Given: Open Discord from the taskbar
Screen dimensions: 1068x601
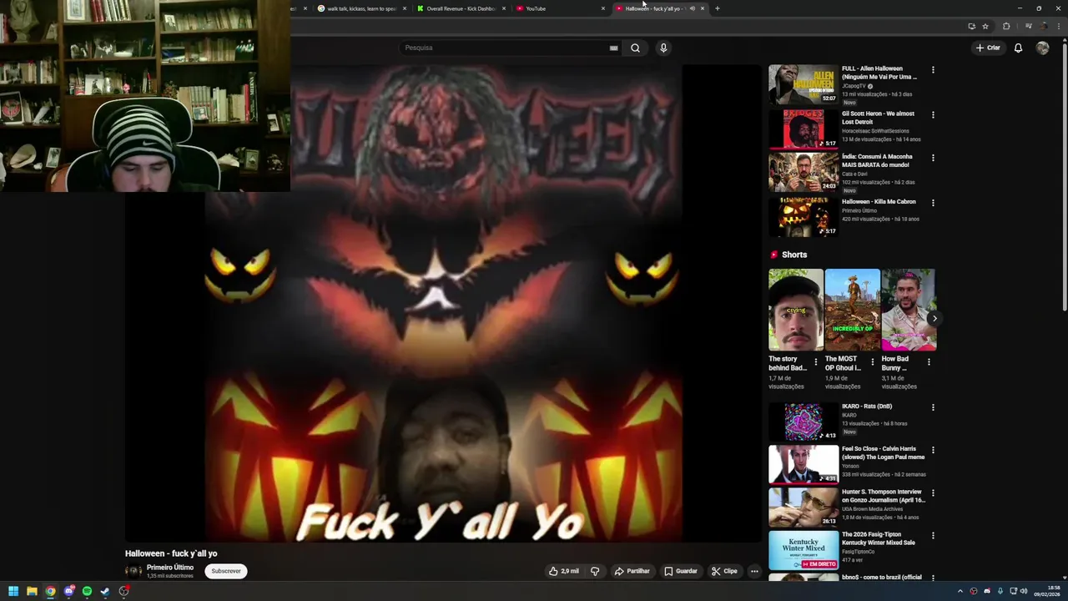Looking at the screenshot, I should point(68,591).
